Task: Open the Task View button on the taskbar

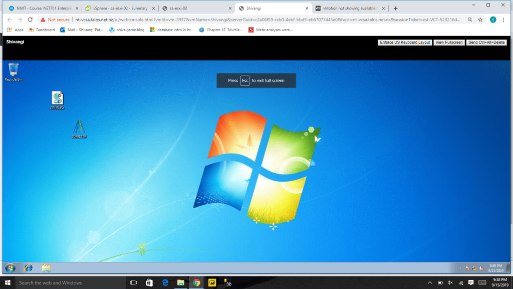Action: pyautogui.click(x=133, y=282)
